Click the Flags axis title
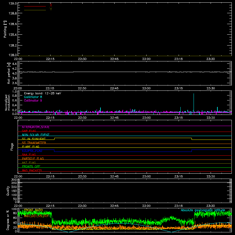 [12, 147]
